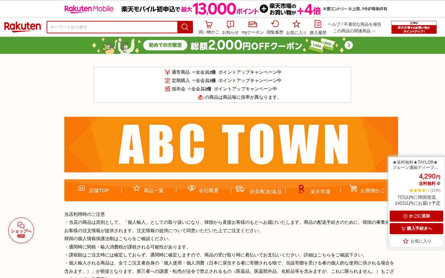Click the ABC TOWN shop banner
The width and height of the screenshot is (445, 278).
(x=231, y=145)
